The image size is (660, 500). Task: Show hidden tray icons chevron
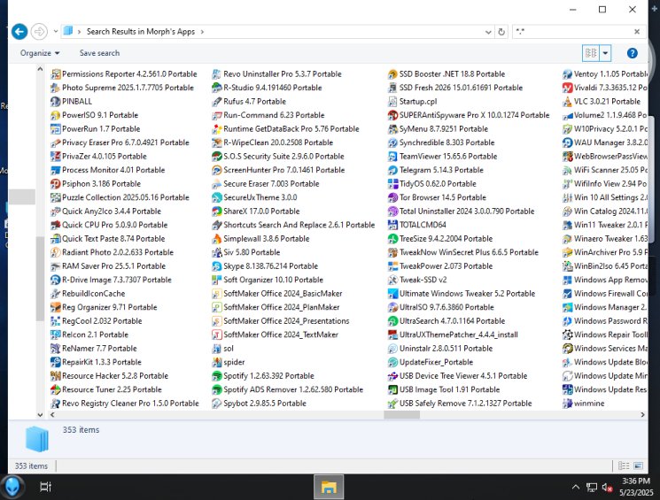tap(575, 487)
